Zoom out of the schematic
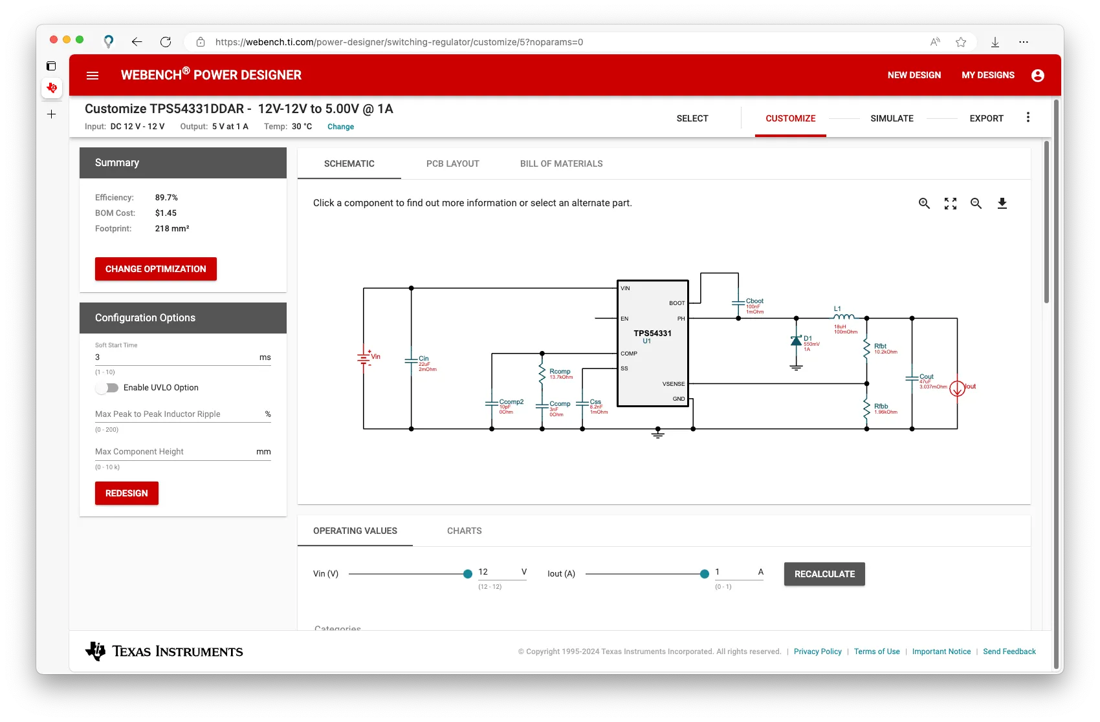 (976, 204)
